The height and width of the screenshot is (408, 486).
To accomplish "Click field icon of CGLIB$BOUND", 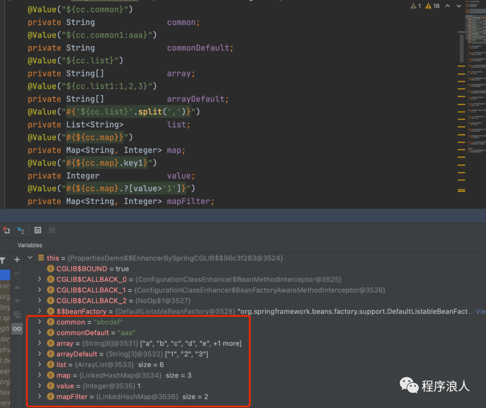I will [50, 269].
